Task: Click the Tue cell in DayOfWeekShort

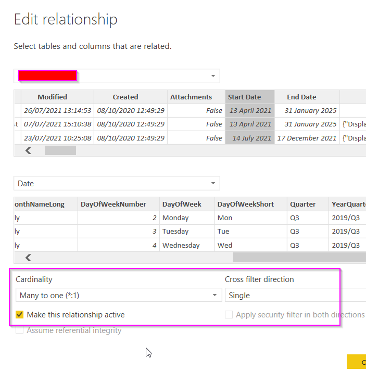Action: click(x=251, y=231)
